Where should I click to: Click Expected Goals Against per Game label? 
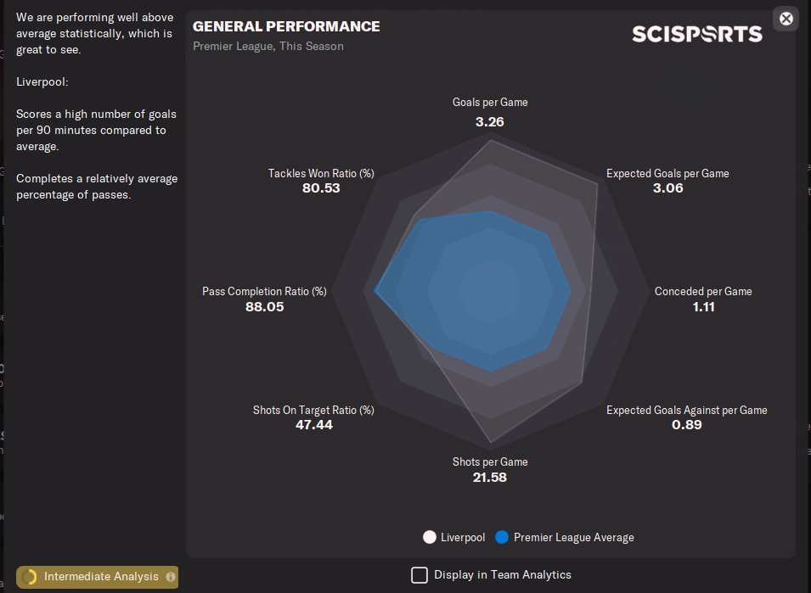click(x=686, y=410)
